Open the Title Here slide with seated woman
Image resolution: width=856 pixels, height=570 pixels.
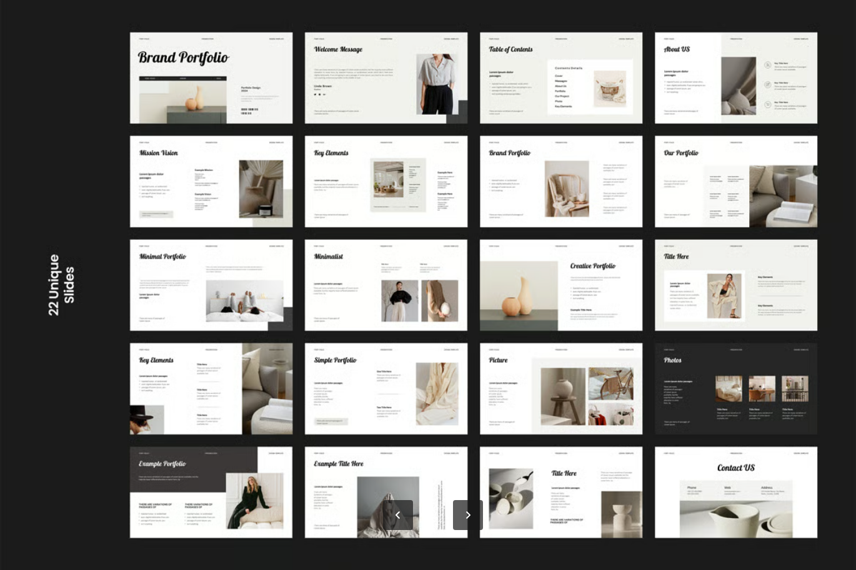pyautogui.click(x=736, y=285)
